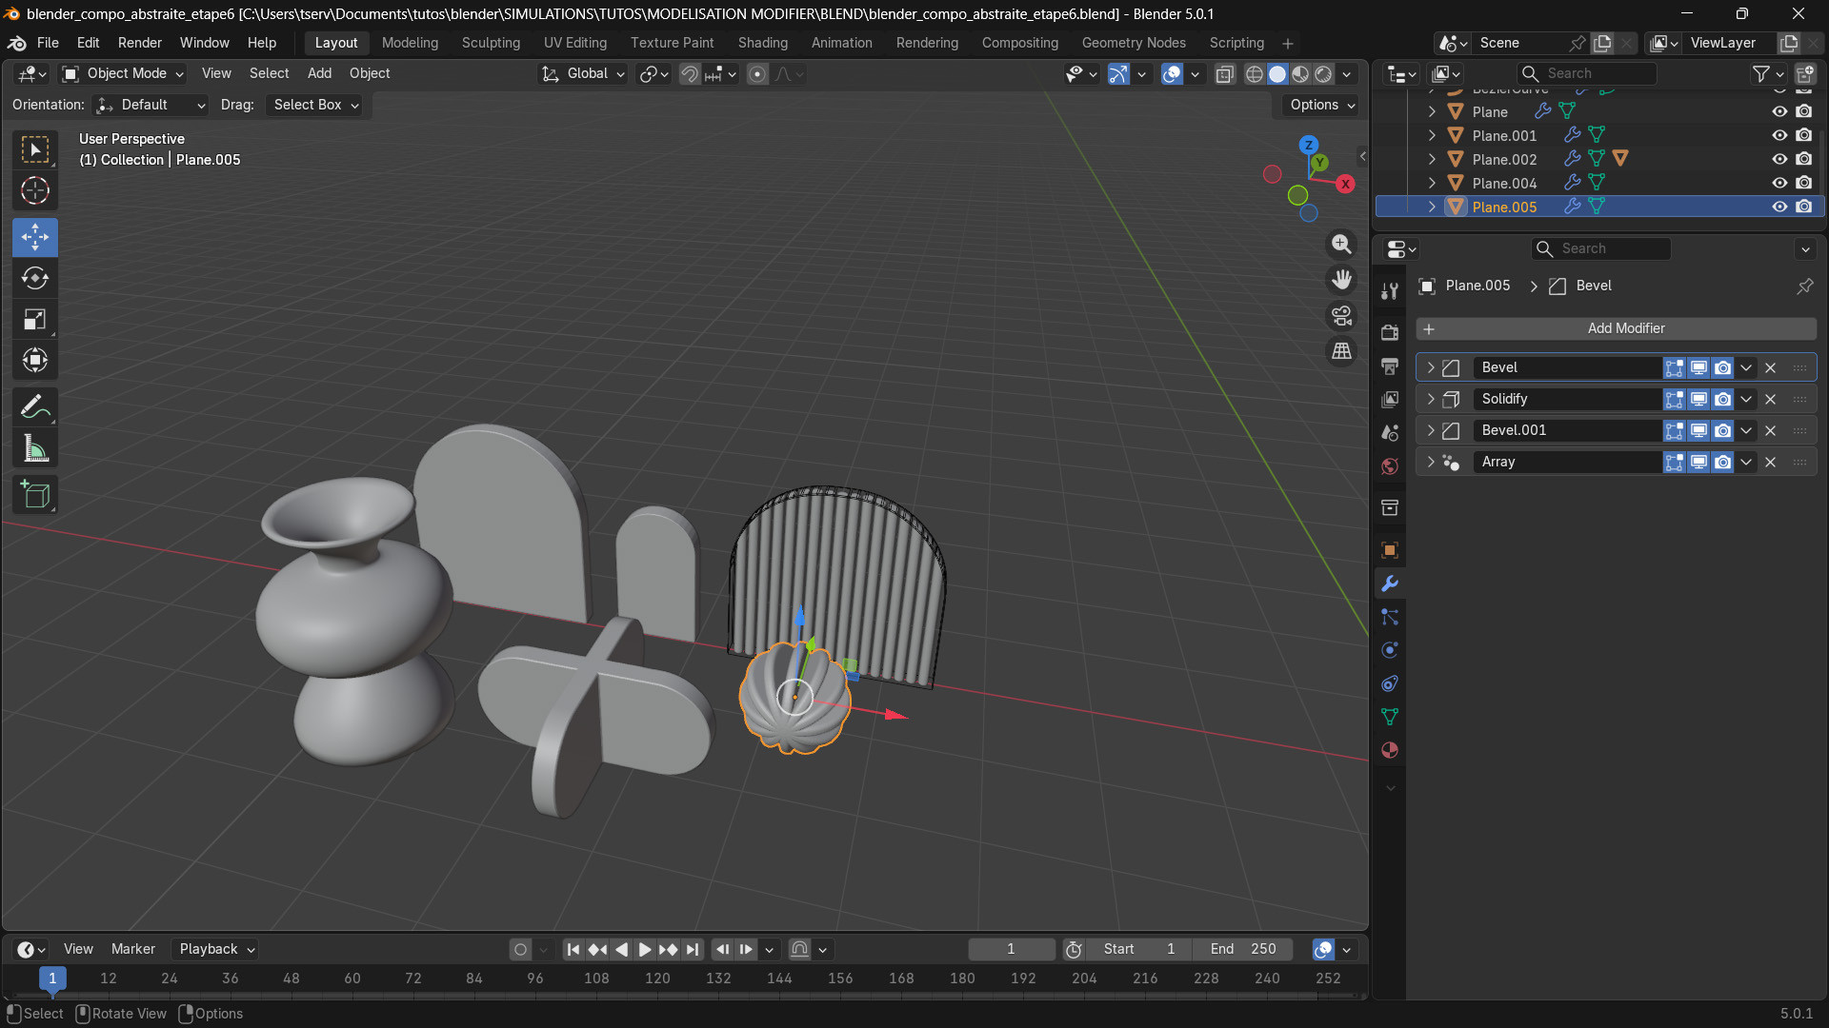Screen dimensions: 1829x1028
Task: Expand Plane.002 in the outliner
Action: point(1431,159)
